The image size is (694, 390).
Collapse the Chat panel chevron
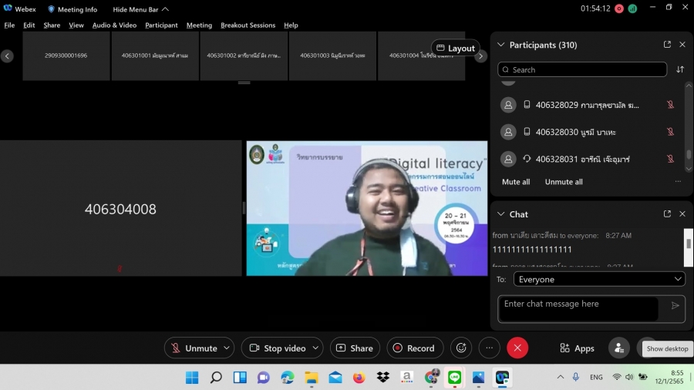pos(500,214)
